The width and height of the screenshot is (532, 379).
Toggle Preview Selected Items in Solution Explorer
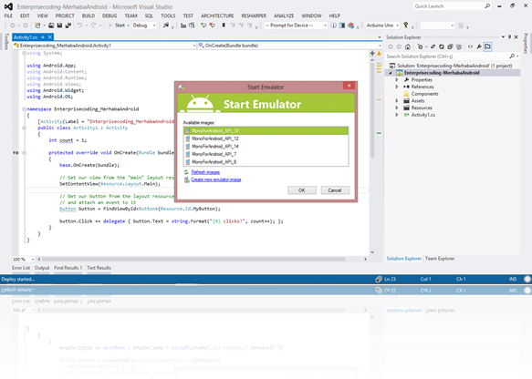[487, 46]
